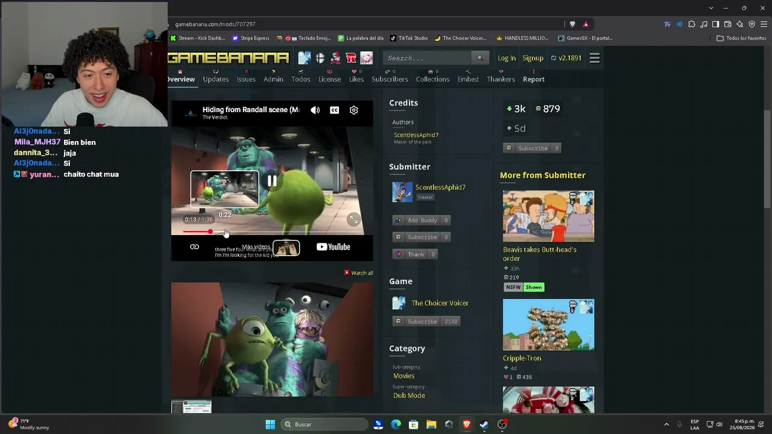Click the Signup link
The image size is (772, 434).
tap(533, 58)
